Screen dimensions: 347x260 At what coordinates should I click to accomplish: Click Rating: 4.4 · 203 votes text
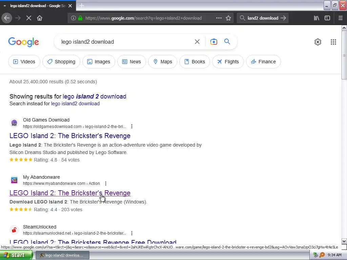(58, 210)
